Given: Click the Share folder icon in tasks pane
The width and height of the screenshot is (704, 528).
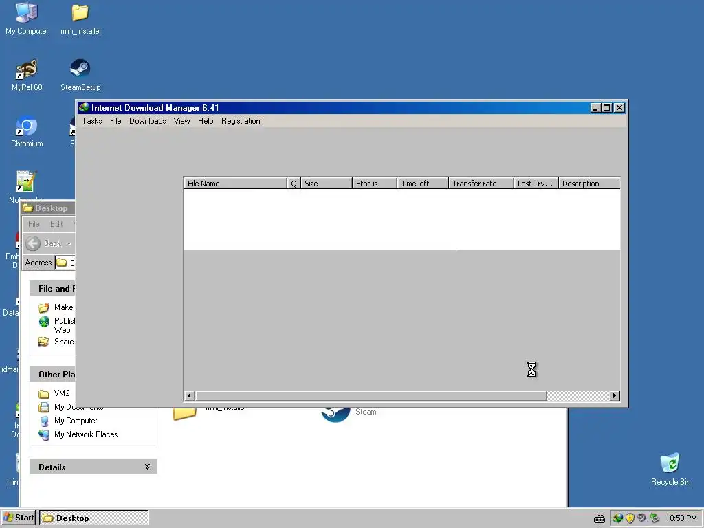Looking at the screenshot, I should 44,342.
